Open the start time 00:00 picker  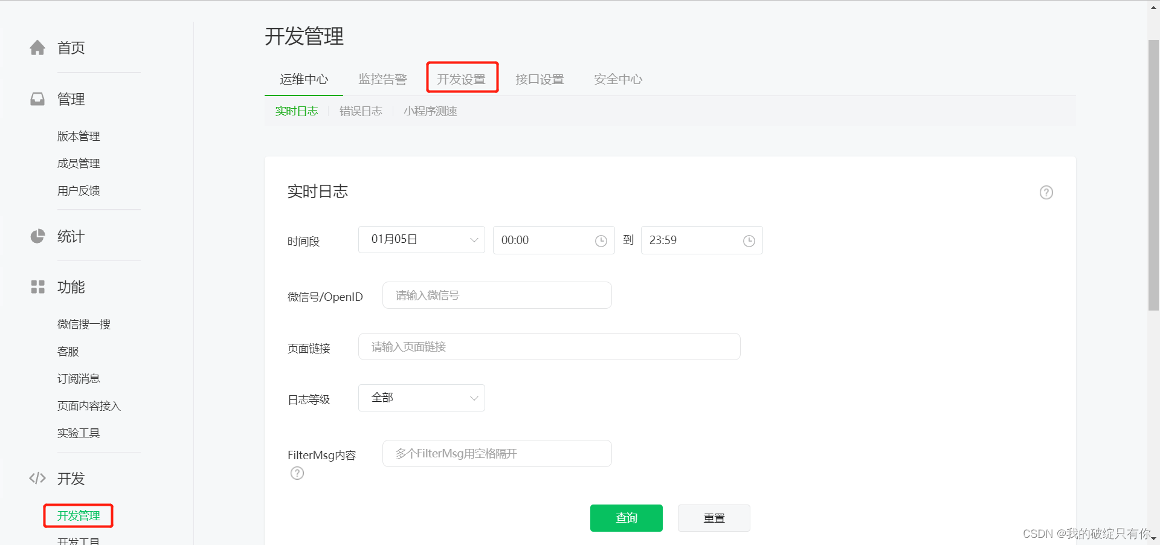[553, 240]
